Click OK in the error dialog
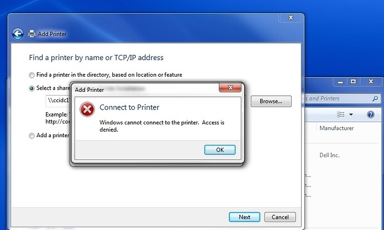Image resolution: width=384 pixels, height=230 pixels. [220, 150]
